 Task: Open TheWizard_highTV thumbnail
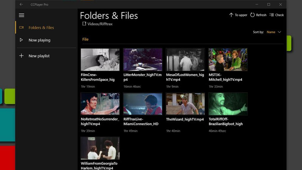pyautogui.click(x=185, y=104)
